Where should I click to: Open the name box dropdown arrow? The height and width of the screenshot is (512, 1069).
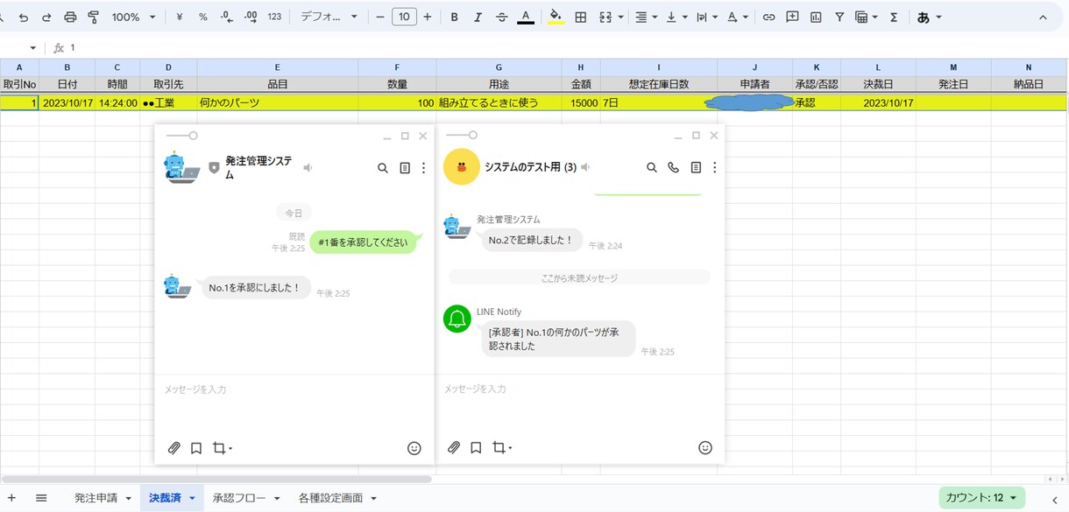(33, 48)
